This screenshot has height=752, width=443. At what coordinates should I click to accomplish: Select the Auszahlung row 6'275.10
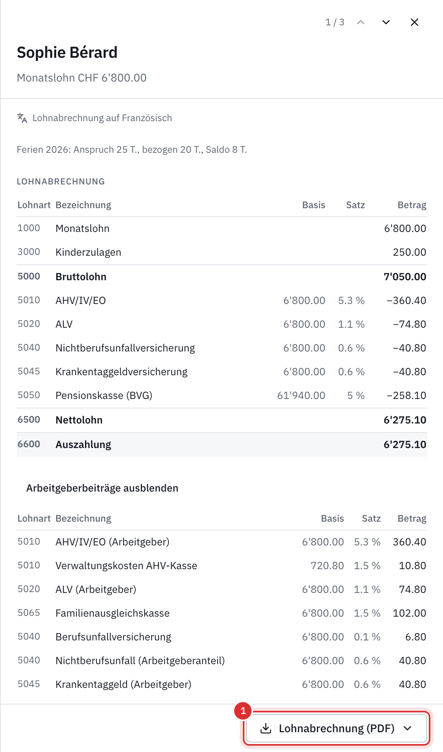(222, 444)
